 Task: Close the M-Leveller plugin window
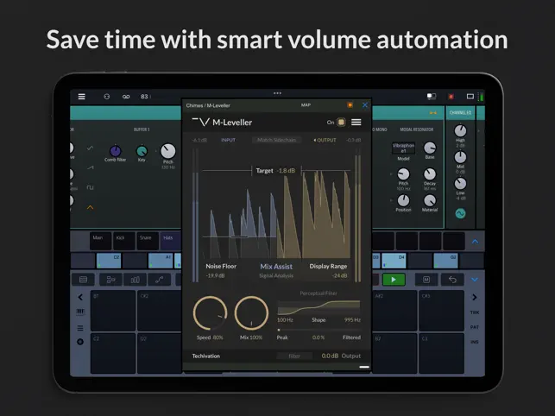point(365,105)
